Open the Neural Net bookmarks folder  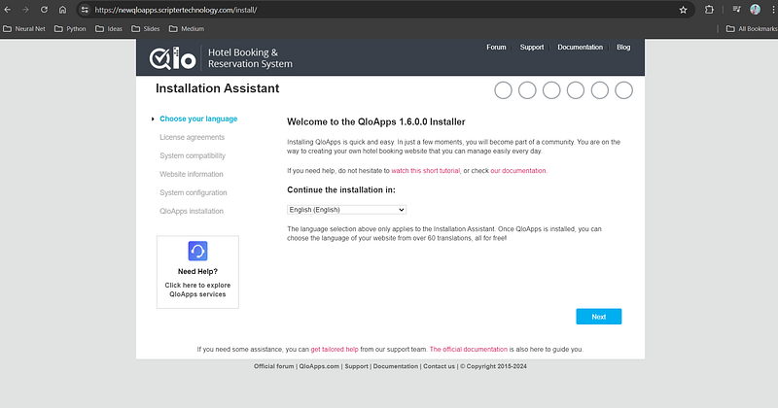pyautogui.click(x=28, y=29)
